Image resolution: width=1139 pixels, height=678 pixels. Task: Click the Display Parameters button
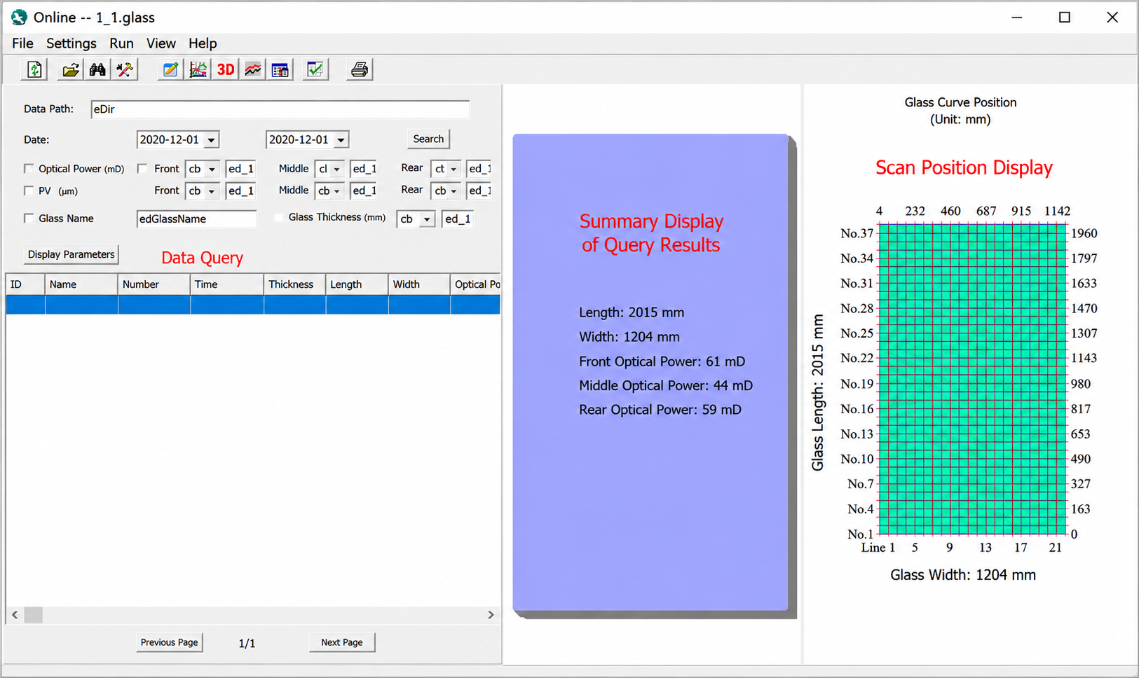tap(71, 254)
